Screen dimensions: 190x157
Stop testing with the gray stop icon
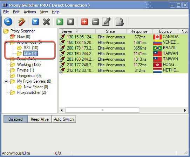click(71, 22)
